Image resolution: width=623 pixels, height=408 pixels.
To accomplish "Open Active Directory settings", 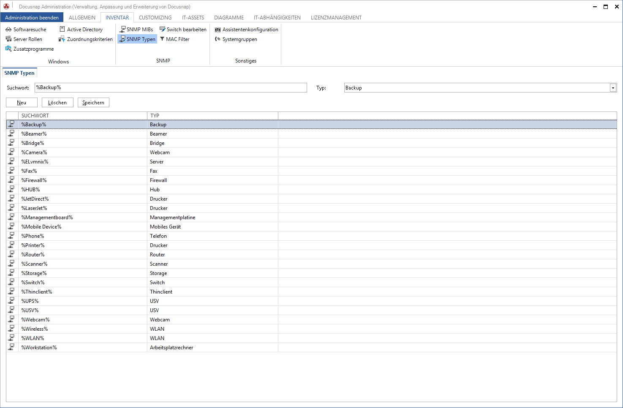I will pyautogui.click(x=81, y=30).
